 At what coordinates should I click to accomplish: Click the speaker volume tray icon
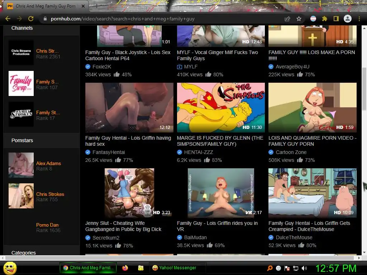[x=304, y=268]
